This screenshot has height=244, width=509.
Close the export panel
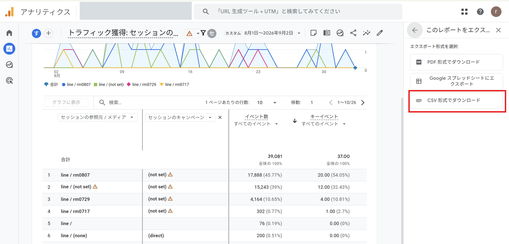[498, 30]
